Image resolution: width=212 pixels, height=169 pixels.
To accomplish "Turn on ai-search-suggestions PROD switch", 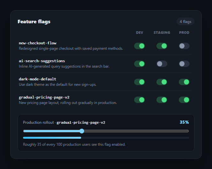I will [184, 64].
